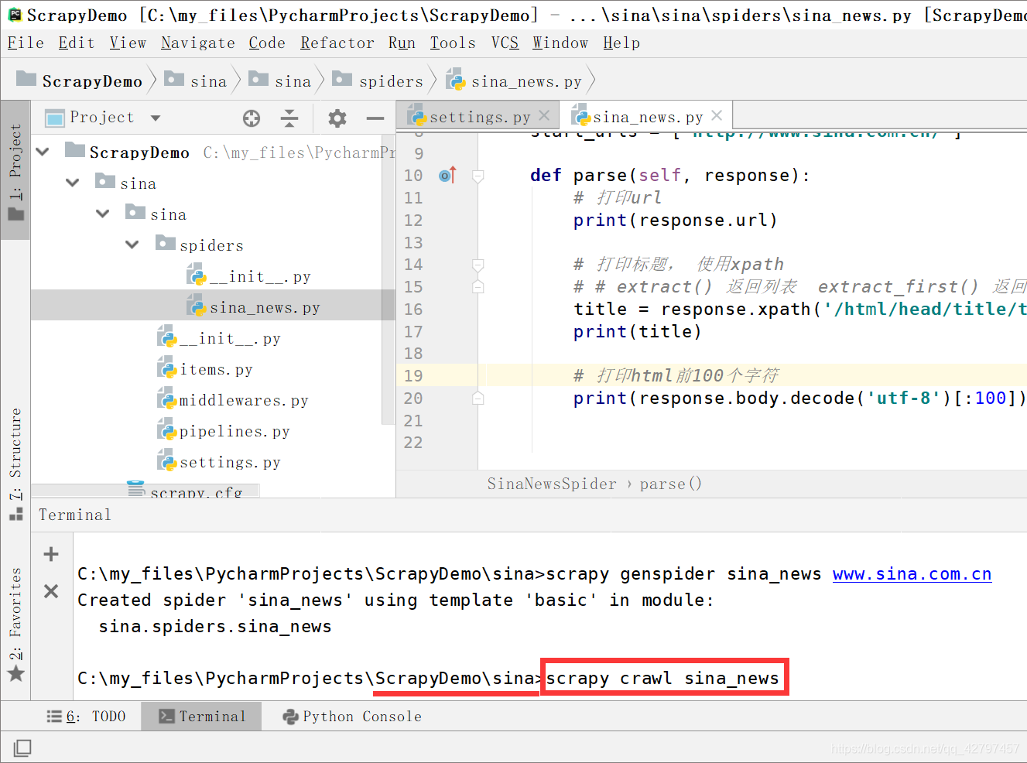Open www.sina.com.cn link in terminal

912,574
